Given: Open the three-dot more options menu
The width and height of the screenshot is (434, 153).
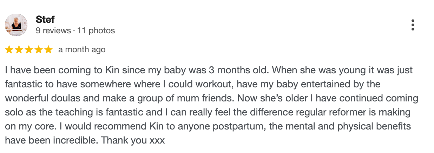Looking at the screenshot, I should coord(413,25).
